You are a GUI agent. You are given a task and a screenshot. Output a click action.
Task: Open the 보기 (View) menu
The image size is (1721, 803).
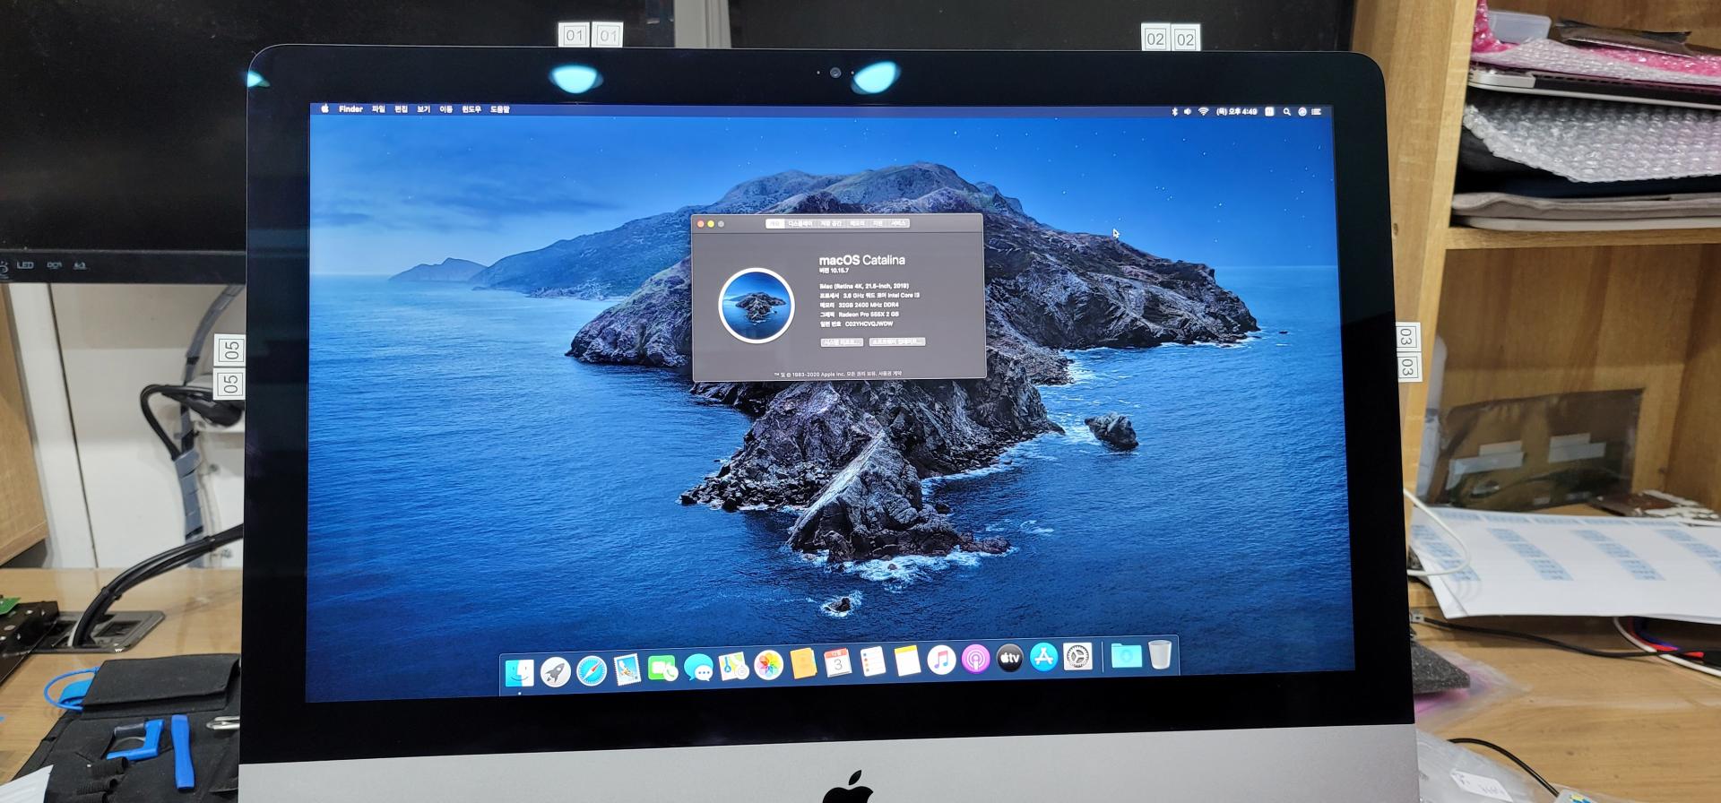pos(423,109)
